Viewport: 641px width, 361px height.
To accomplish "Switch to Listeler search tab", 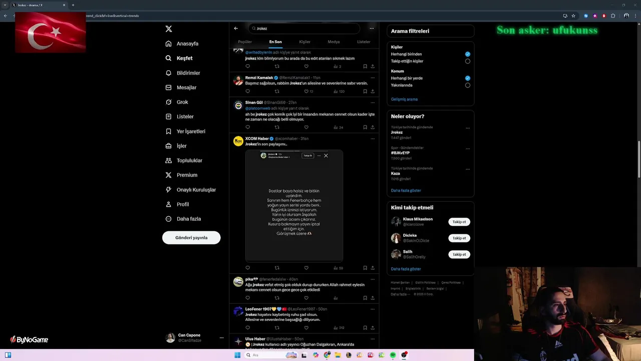I will point(364,42).
